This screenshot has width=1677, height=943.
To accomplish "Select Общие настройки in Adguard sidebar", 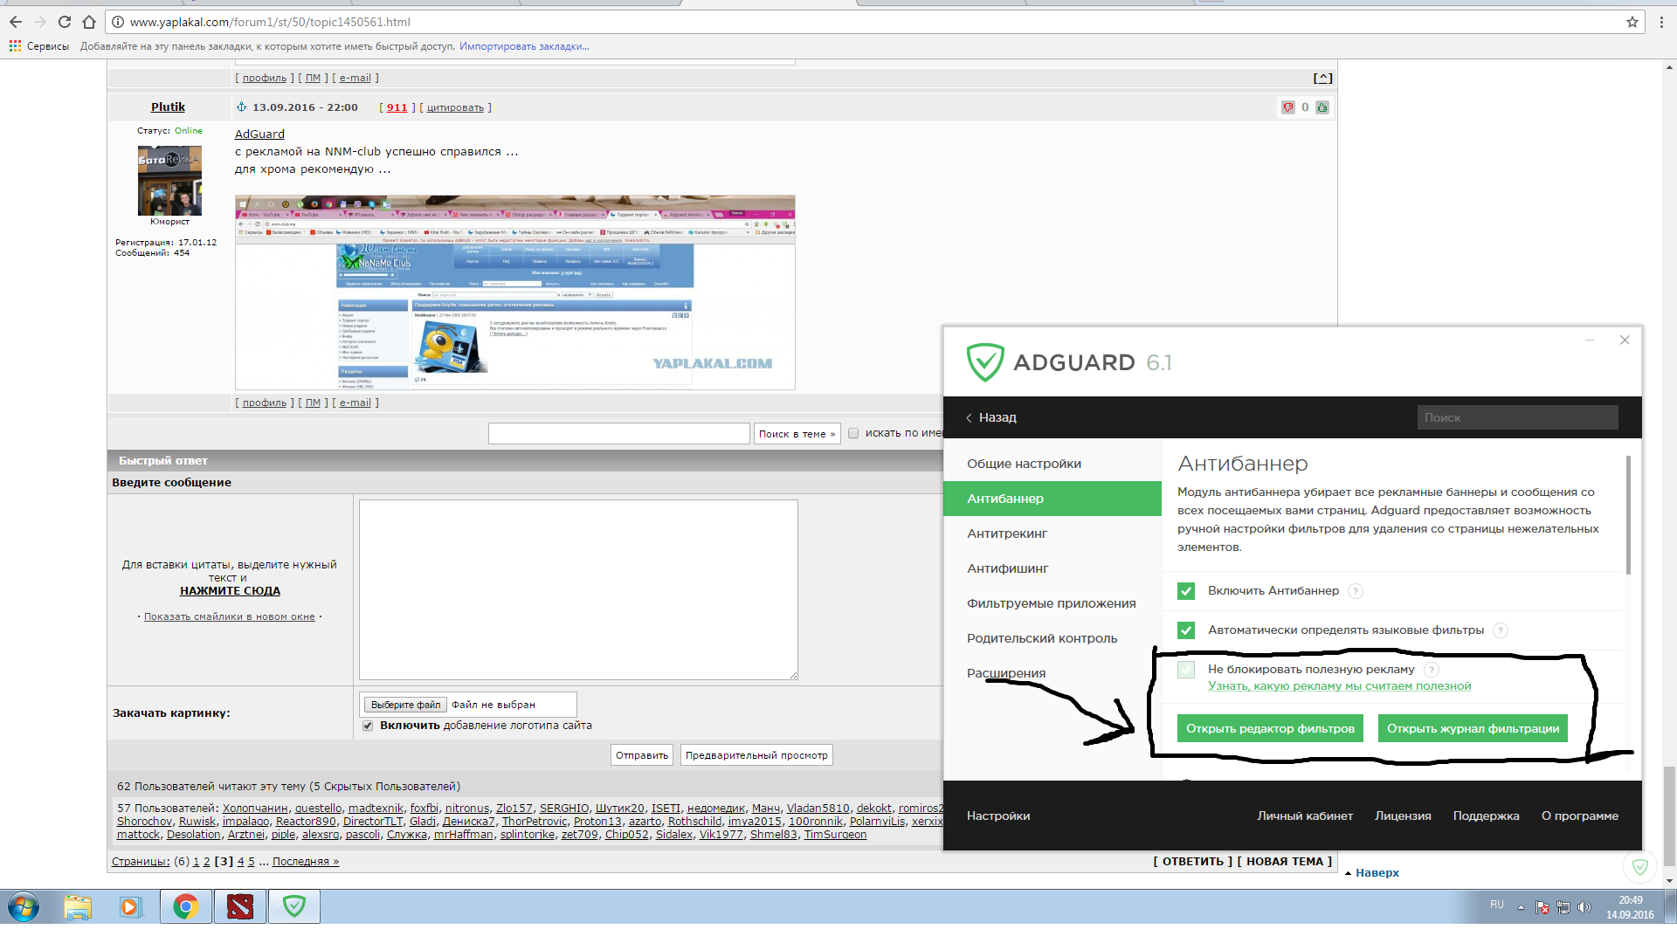I will (x=1052, y=464).
